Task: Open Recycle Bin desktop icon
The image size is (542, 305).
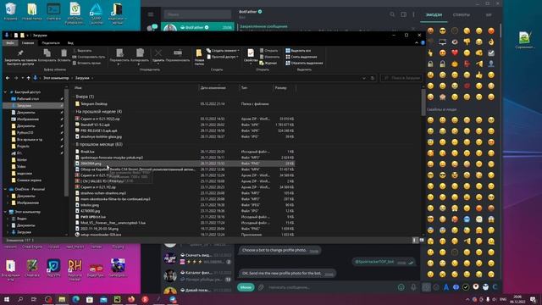Action: point(11,12)
